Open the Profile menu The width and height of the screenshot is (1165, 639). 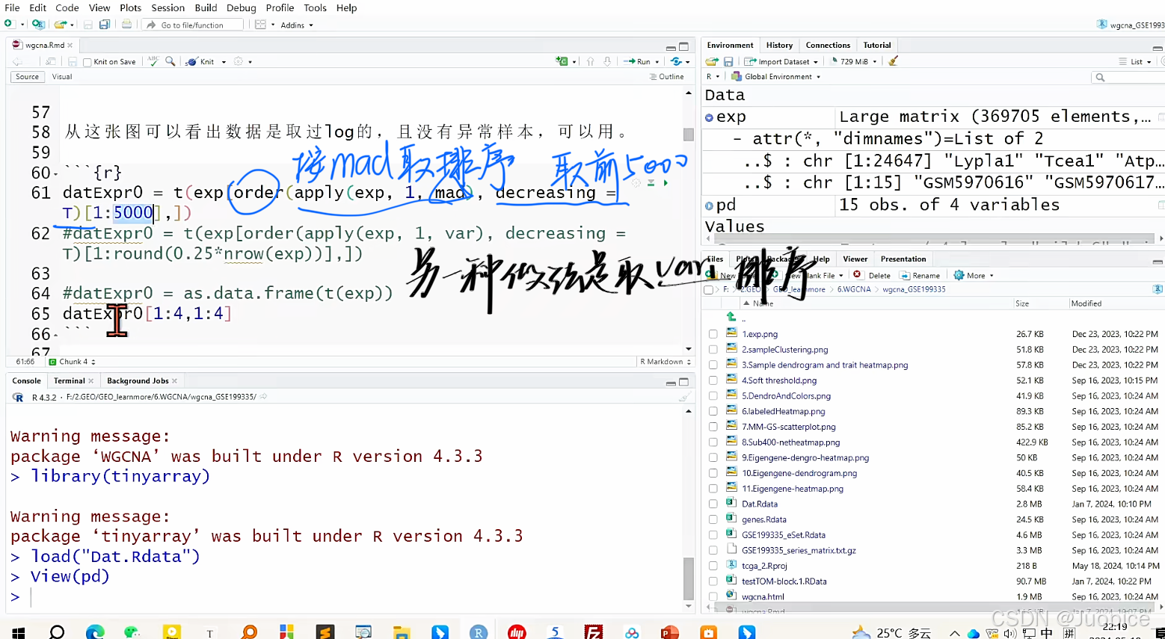pos(280,7)
